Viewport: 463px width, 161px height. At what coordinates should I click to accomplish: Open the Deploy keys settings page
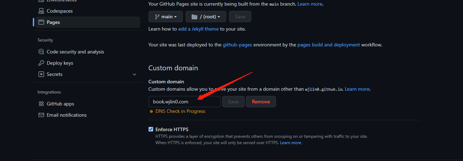[x=60, y=63]
